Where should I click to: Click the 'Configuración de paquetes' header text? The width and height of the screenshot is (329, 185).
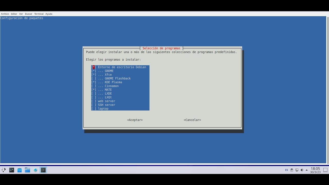22,18
